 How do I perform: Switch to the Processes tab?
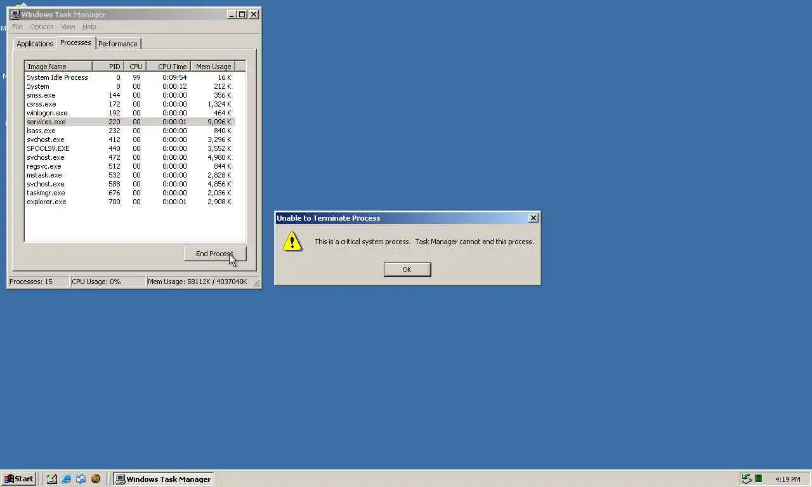[x=75, y=42]
